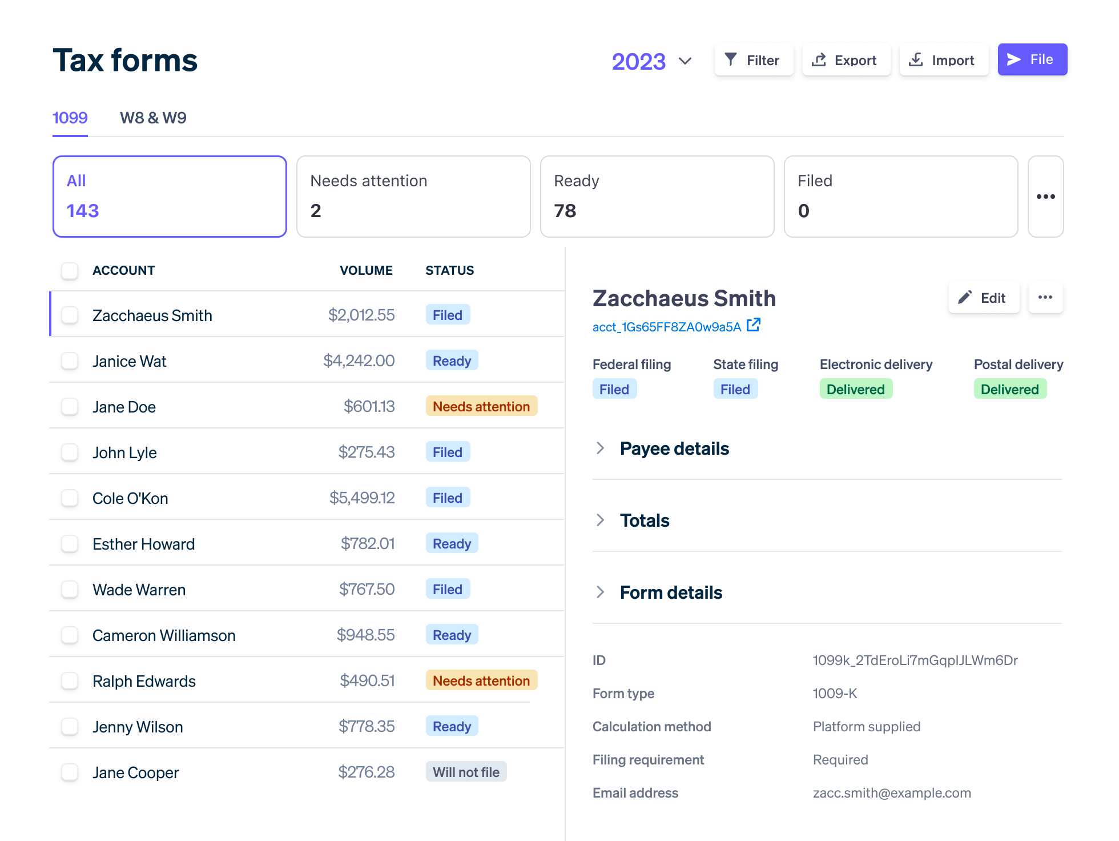Viewport: 1119px width, 841px height.
Task: Open more options menu for Zacchaeus Smith
Action: click(1045, 297)
